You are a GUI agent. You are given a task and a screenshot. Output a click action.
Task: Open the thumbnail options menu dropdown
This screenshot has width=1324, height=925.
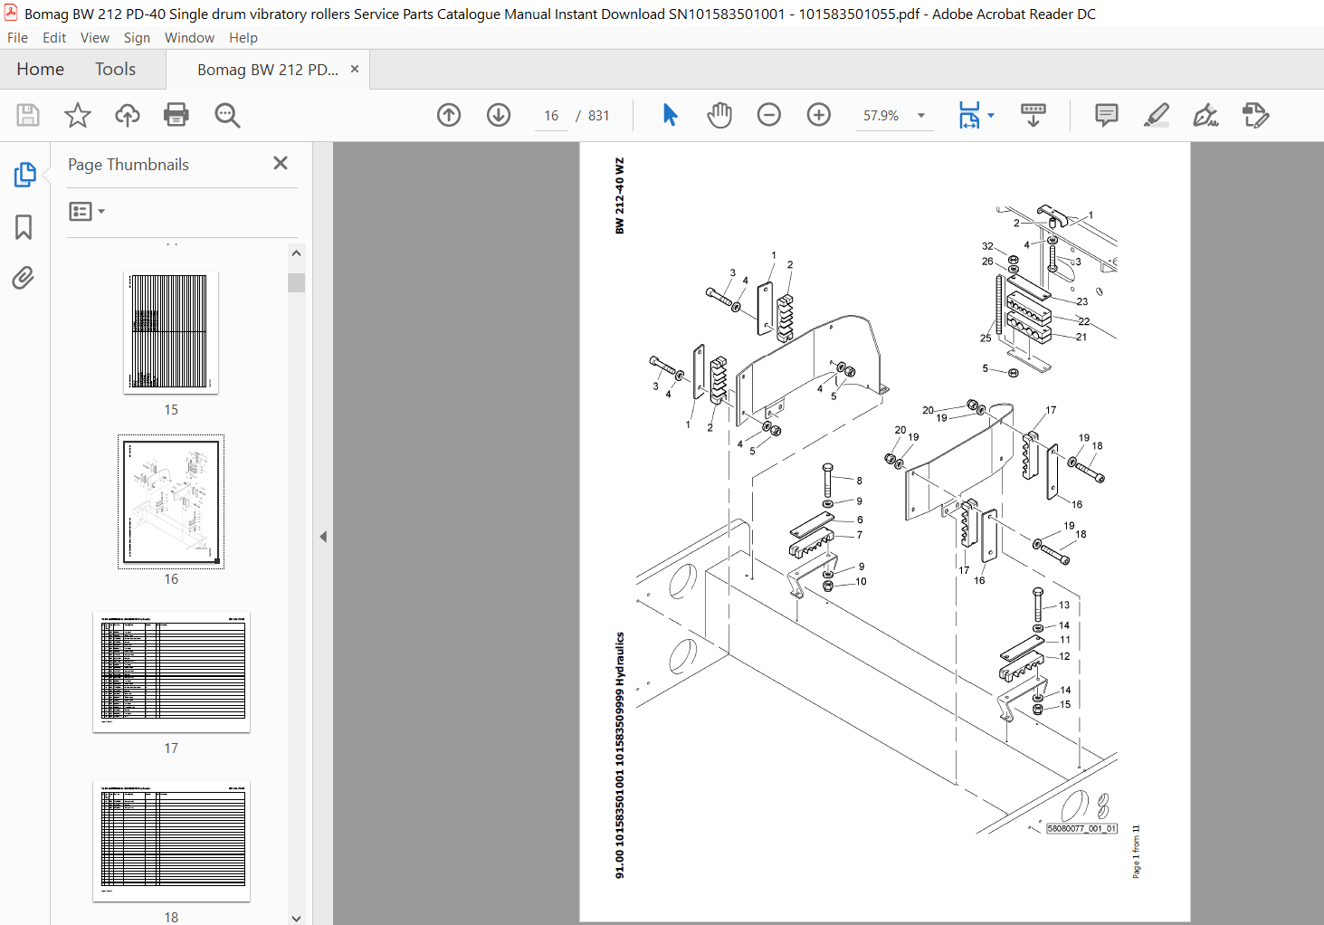click(87, 211)
